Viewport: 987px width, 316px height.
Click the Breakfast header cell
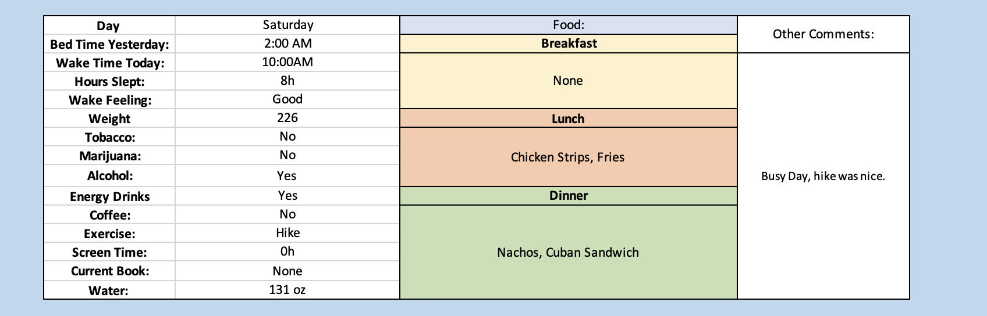pos(569,44)
